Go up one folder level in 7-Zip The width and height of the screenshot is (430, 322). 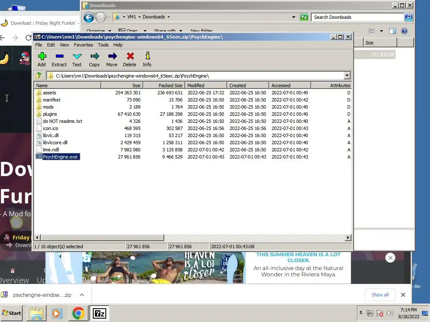[x=39, y=75]
